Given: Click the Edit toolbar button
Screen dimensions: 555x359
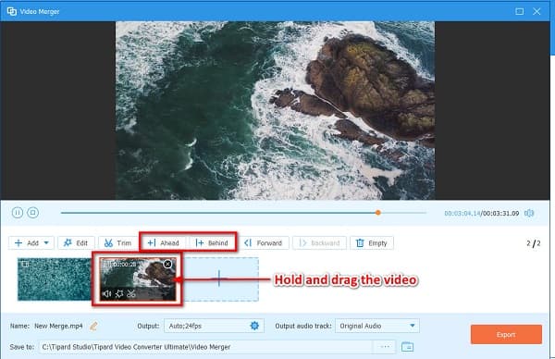Looking at the screenshot, I should (x=76, y=242).
